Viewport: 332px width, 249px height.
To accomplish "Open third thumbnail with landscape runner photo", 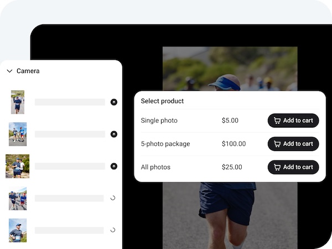I will [x=17, y=166].
